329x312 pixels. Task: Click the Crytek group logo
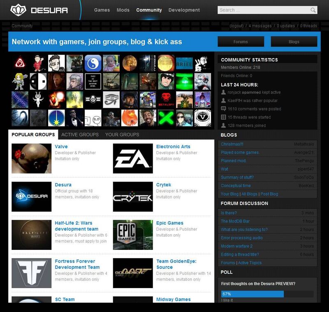[x=133, y=197]
